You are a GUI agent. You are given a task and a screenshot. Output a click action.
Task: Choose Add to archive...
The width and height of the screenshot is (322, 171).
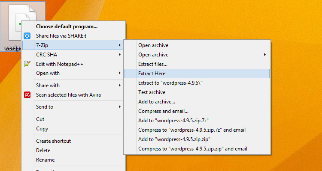coord(197,102)
